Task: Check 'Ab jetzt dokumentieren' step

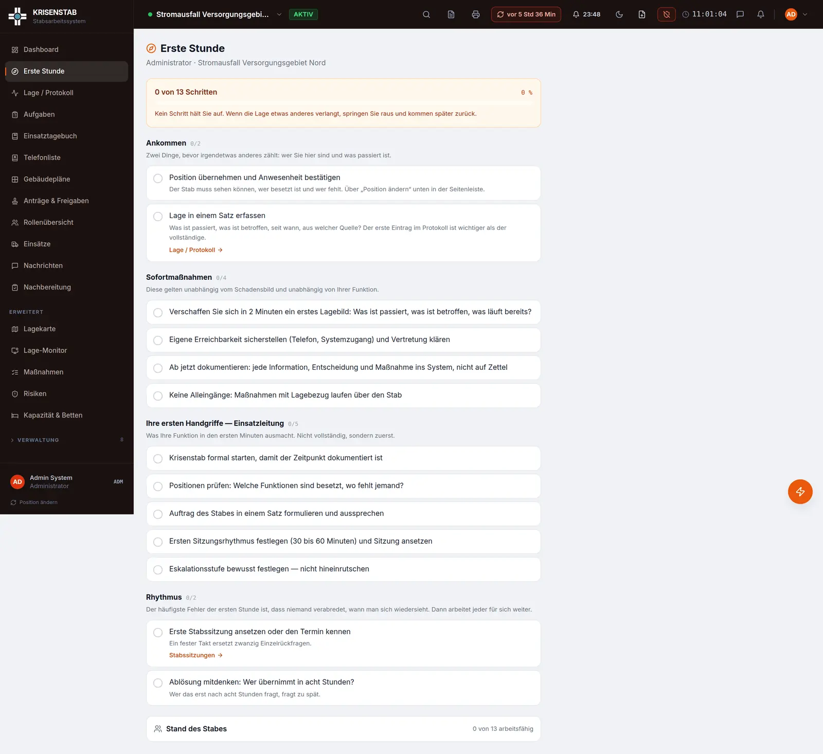Action: pyautogui.click(x=158, y=368)
